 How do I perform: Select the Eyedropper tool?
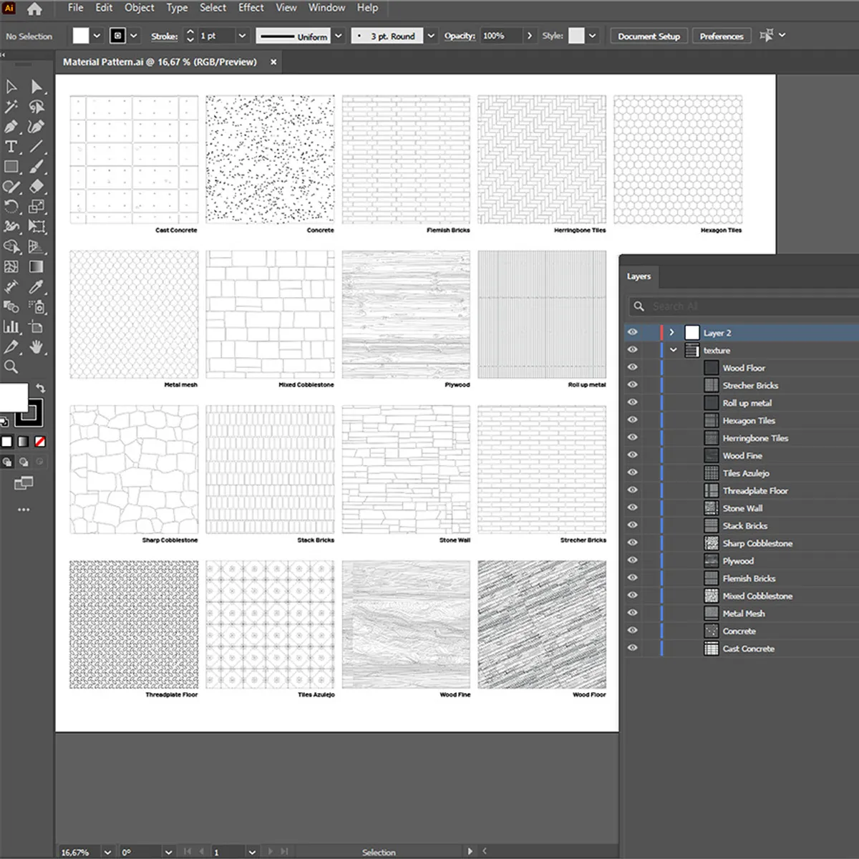click(37, 287)
